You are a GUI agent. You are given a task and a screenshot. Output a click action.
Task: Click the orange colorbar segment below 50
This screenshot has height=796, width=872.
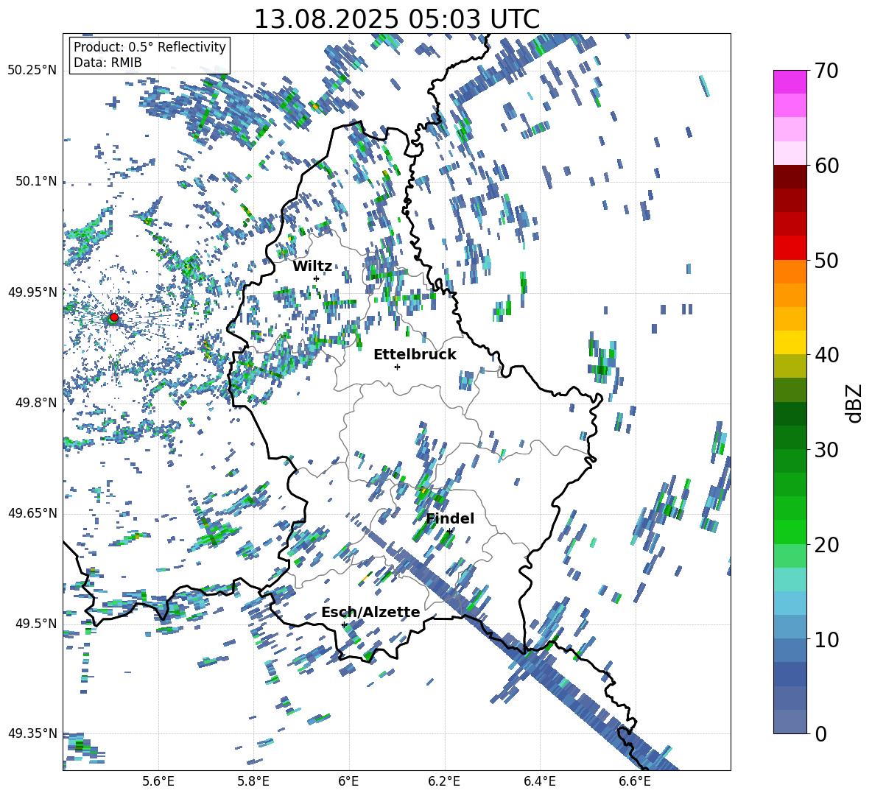790,272
